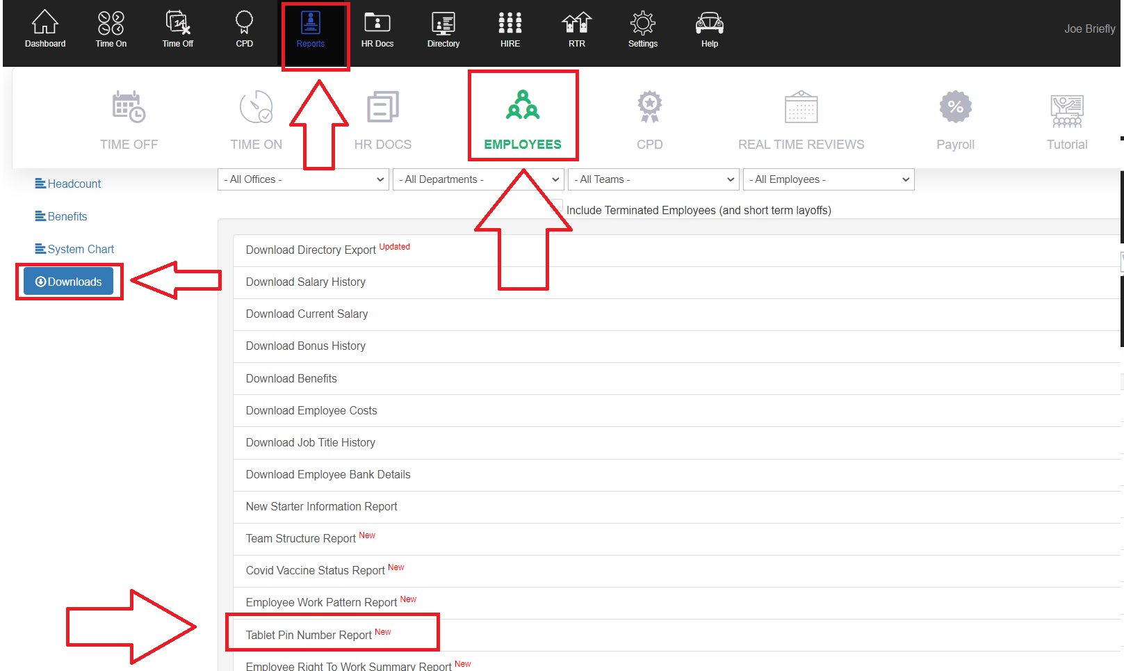This screenshot has width=1124, height=671.
Task: Click the Payroll percentage icon
Action: pyautogui.click(x=955, y=118)
